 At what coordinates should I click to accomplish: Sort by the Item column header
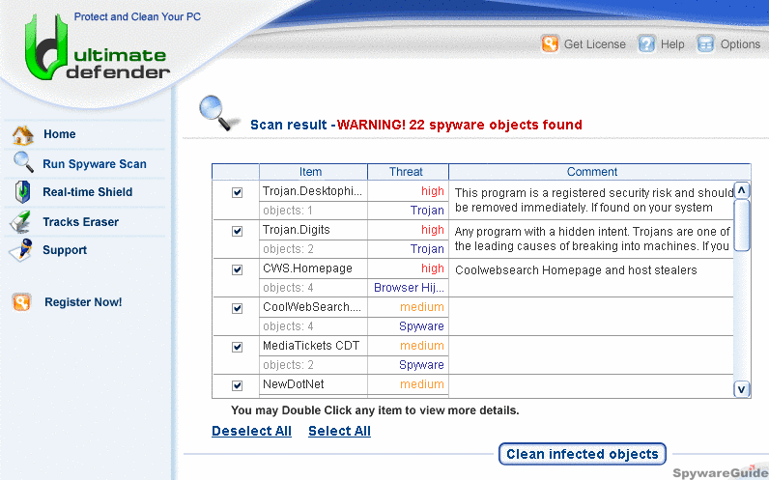[x=313, y=172]
